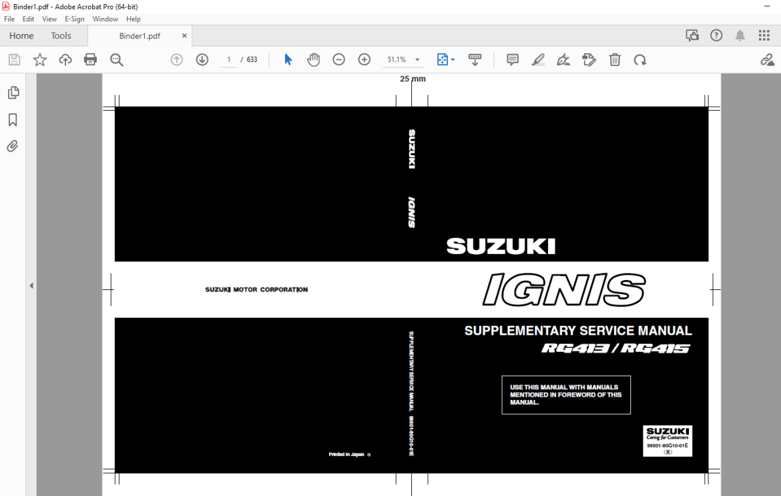Screen dimensions: 781x496
Task: Open the File menu
Action: (x=9, y=19)
